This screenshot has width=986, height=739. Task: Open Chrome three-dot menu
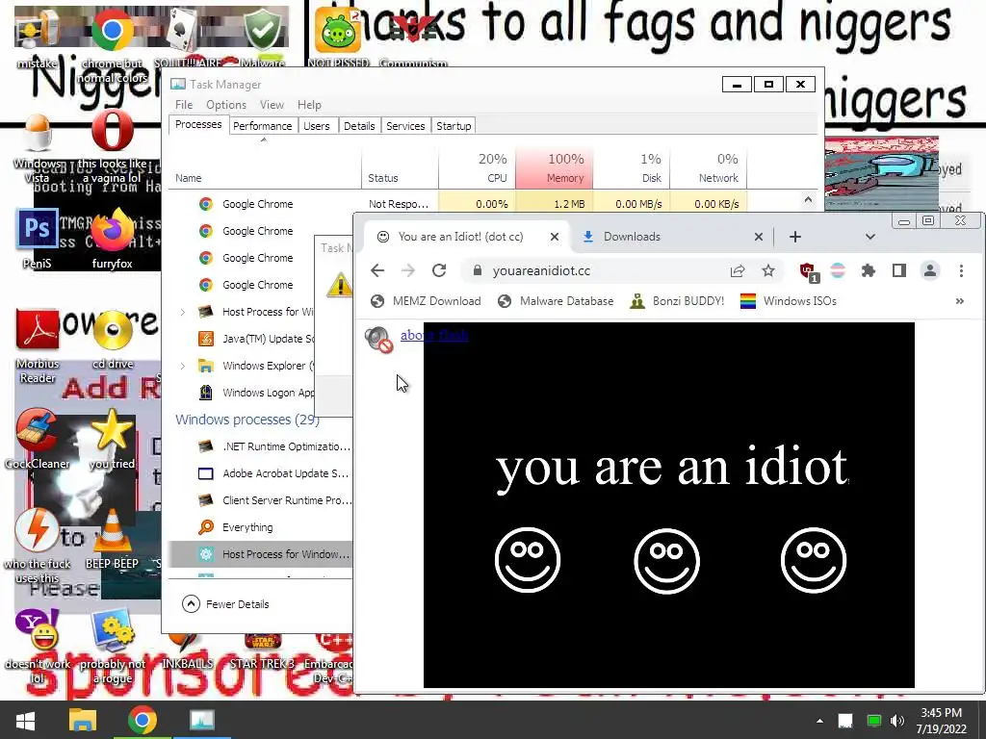961,270
